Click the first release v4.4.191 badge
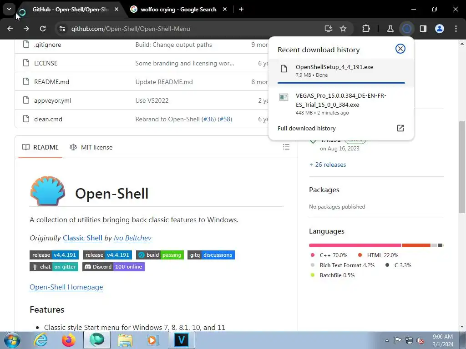The width and height of the screenshot is (466, 349). [x=54, y=255]
